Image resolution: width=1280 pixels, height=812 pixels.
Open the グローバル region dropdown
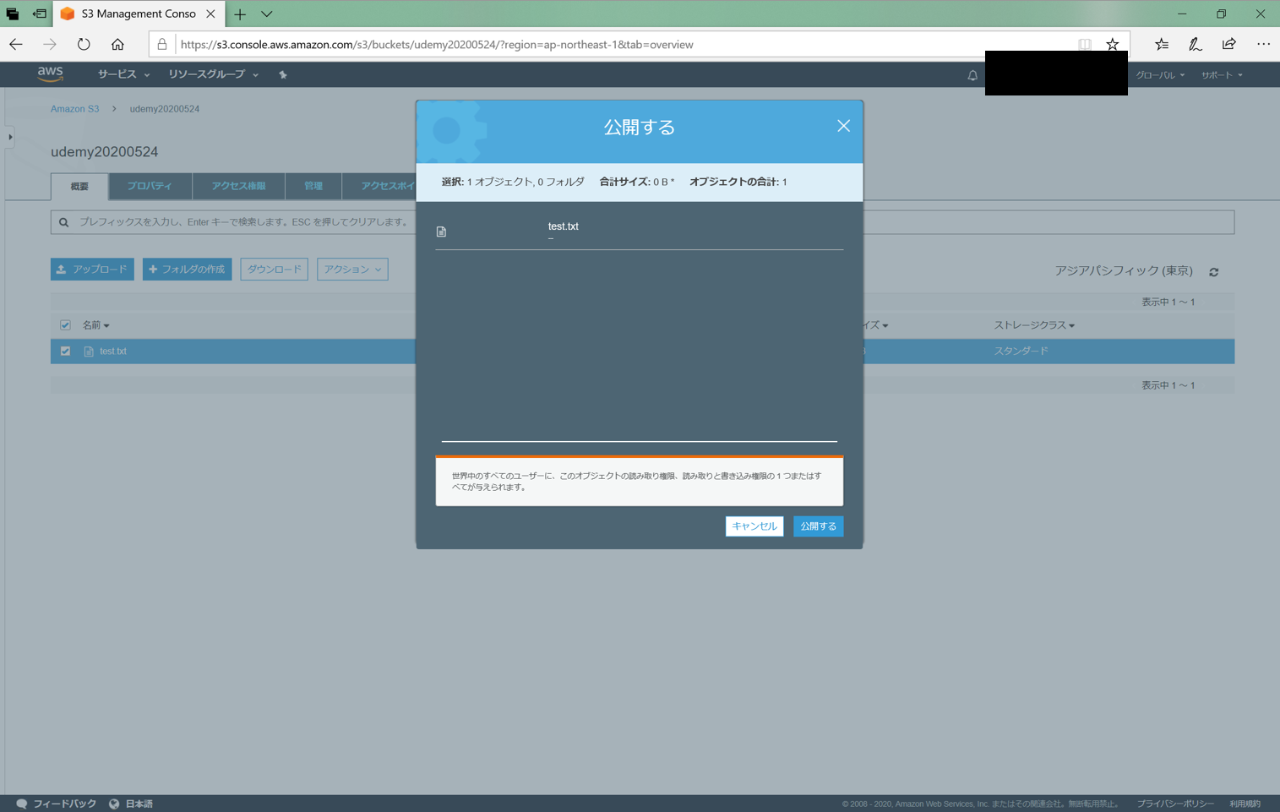1160,75
